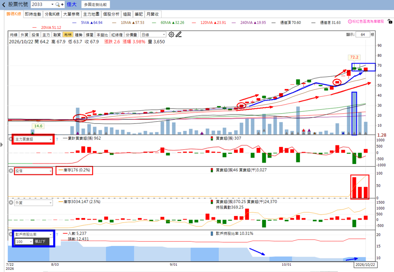
Task: Toggle the 紅綠燈 button
Action: tap(117, 35)
